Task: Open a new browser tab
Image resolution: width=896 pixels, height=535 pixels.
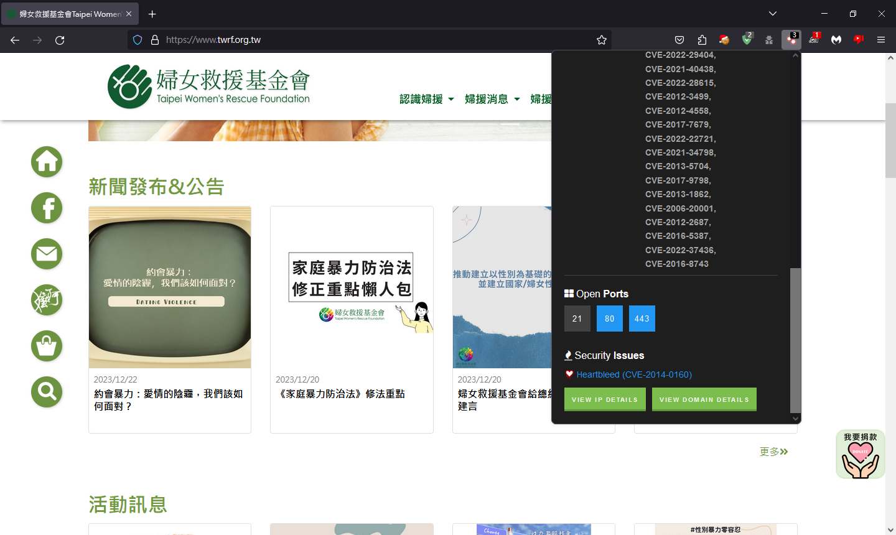Action: (152, 14)
